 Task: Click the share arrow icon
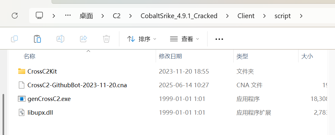83,39
